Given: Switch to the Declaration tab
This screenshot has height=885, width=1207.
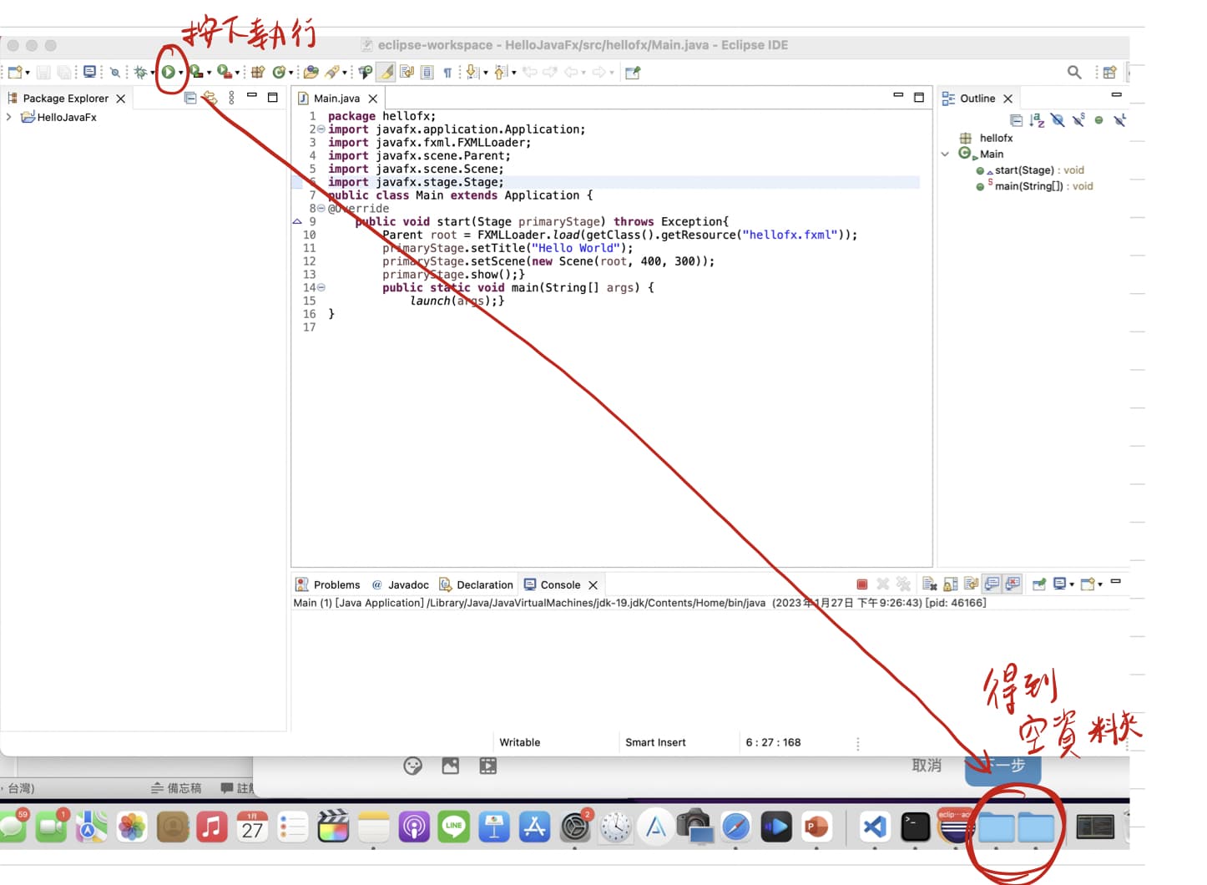Looking at the screenshot, I should point(484,584).
